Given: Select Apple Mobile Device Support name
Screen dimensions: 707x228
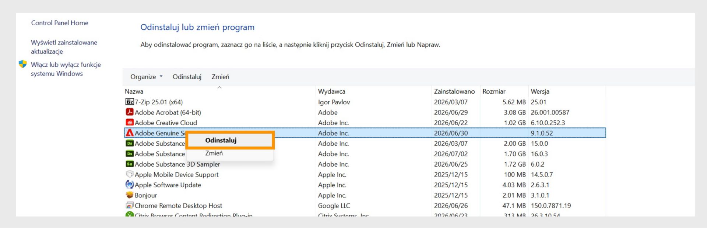Looking at the screenshot, I should click(176, 174).
